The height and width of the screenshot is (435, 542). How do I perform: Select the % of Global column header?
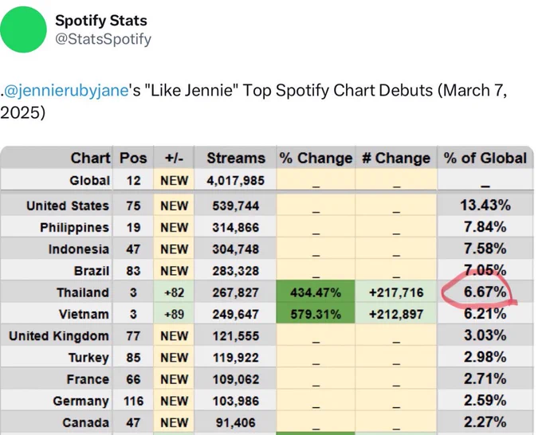pyautogui.click(x=485, y=159)
